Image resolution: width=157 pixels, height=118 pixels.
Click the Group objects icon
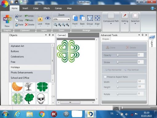coord(90,18)
